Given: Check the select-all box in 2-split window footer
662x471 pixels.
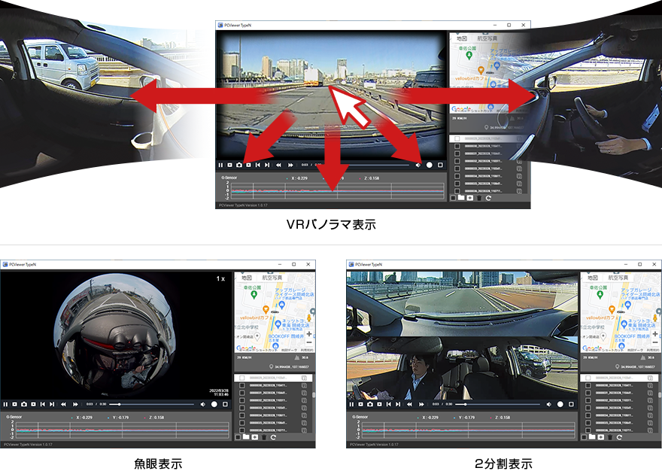Looking at the screenshot, I should pyautogui.click(x=584, y=436).
